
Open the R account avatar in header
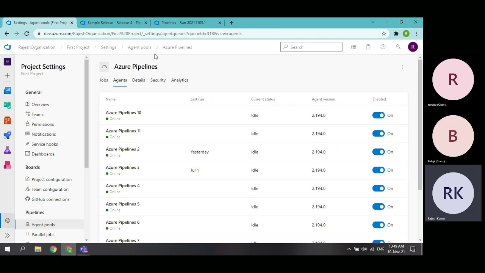click(413, 47)
